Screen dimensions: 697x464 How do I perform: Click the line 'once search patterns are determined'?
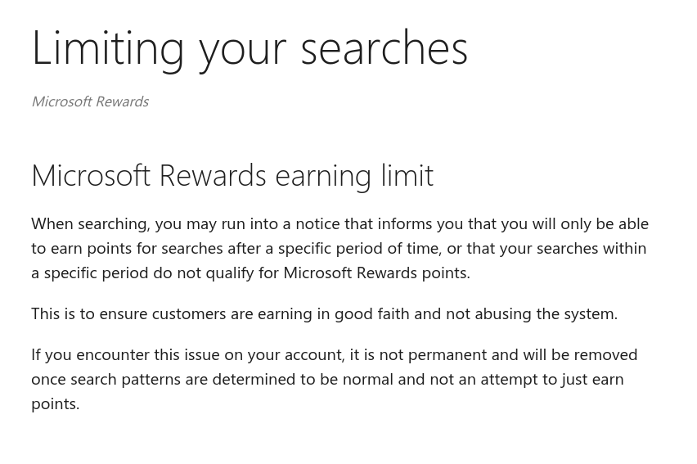pyautogui.click(x=327, y=380)
